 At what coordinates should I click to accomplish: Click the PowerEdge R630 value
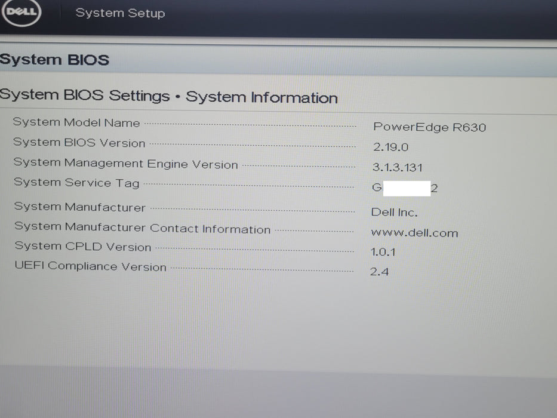point(429,127)
